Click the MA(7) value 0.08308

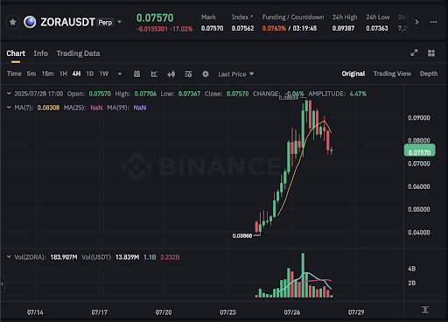pos(48,108)
